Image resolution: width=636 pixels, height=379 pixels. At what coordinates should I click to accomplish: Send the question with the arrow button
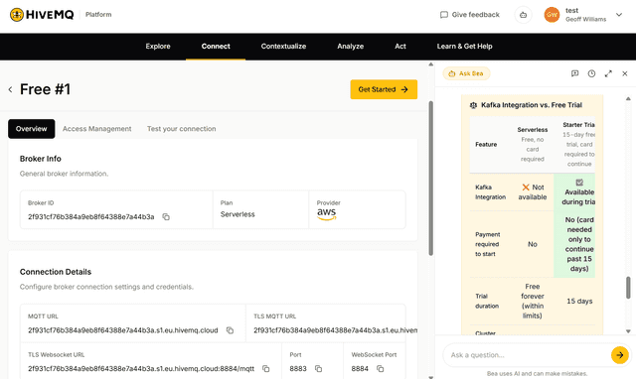[x=620, y=355]
